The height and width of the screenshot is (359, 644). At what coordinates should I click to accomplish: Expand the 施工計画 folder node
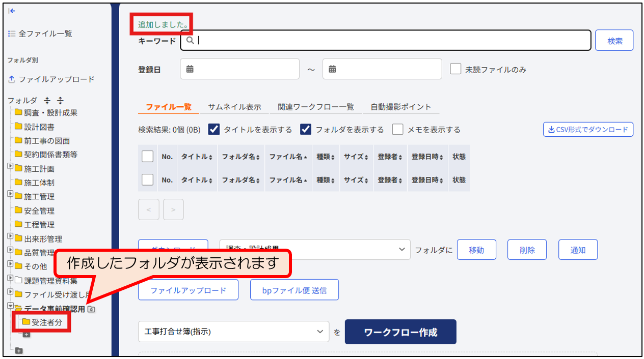tap(10, 166)
